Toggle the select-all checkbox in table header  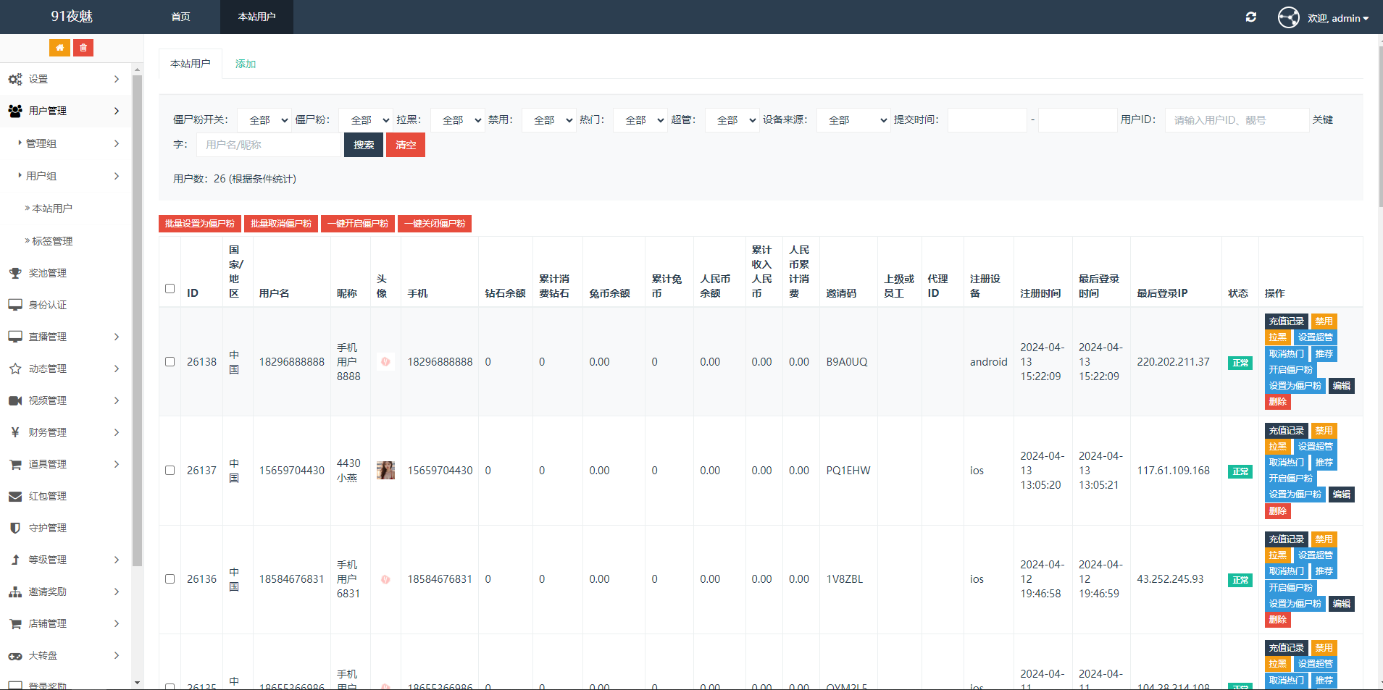click(x=170, y=288)
